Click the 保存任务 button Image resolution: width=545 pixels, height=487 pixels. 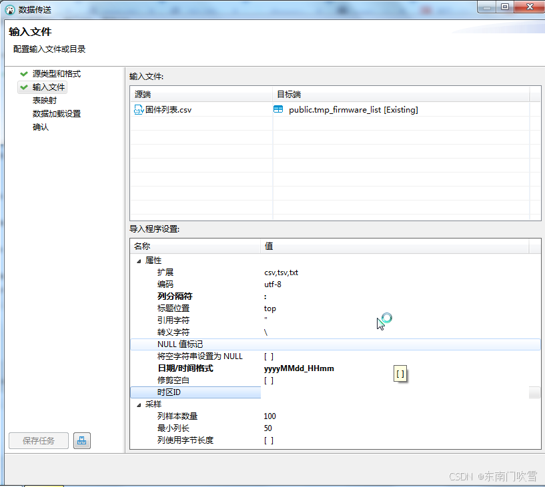[39, 440]
